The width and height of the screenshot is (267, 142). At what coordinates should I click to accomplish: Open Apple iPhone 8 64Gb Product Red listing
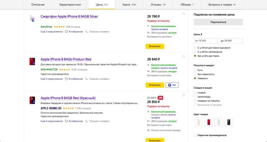(66, 59)
